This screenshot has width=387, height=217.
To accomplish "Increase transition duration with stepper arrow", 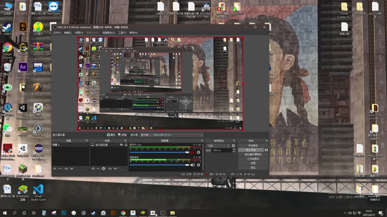I will pos(234,149).
